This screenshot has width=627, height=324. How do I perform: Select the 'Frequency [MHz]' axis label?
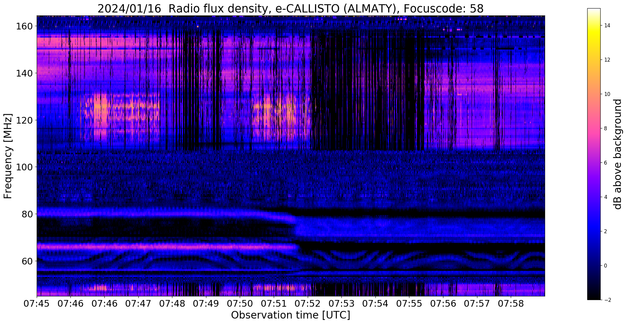point(8,156)
